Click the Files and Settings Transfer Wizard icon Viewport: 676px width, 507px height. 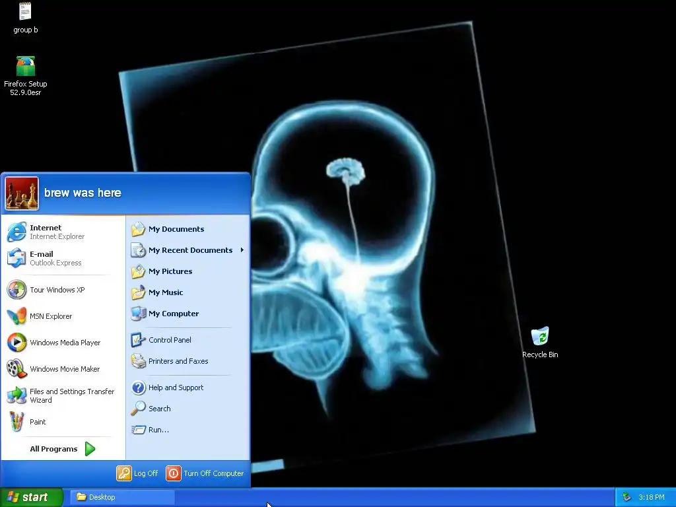(17, 395)
